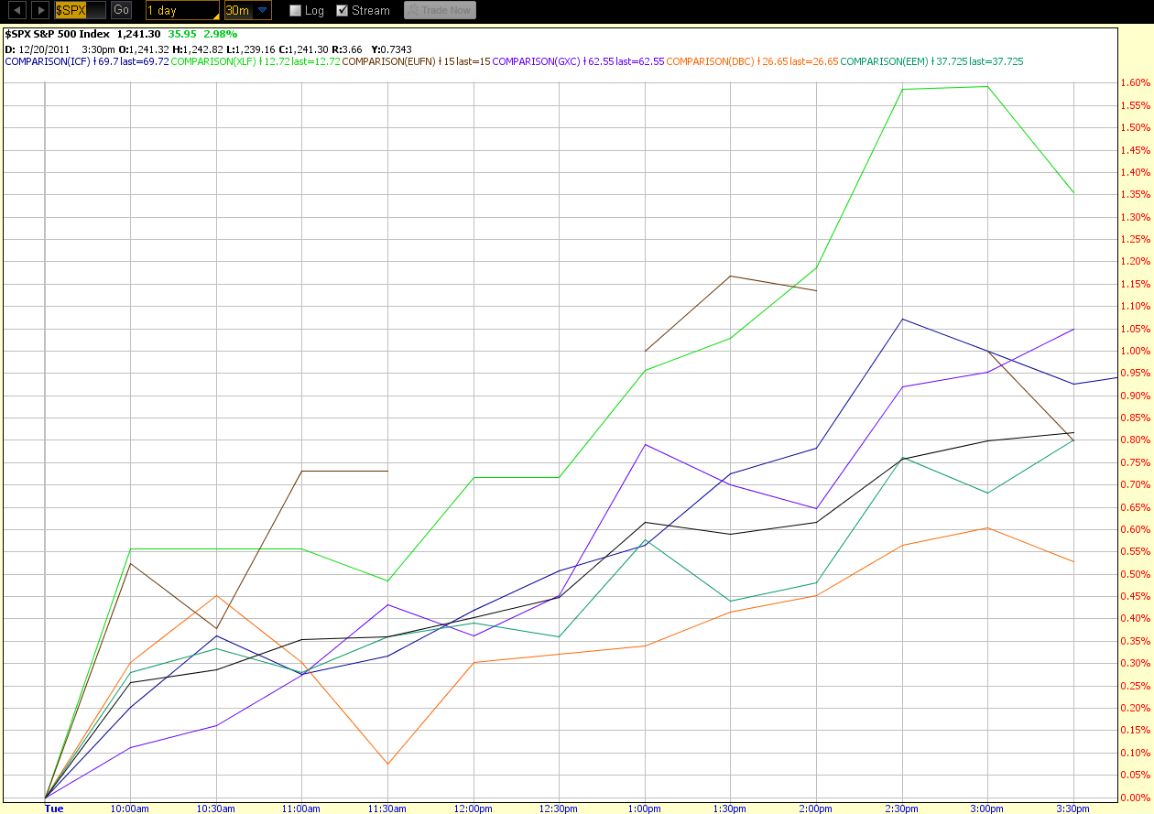Viewport: 1154px width, 814px height.
Task: Click the 1.00% mark on price axis
Action: [x=1137, y=352]
